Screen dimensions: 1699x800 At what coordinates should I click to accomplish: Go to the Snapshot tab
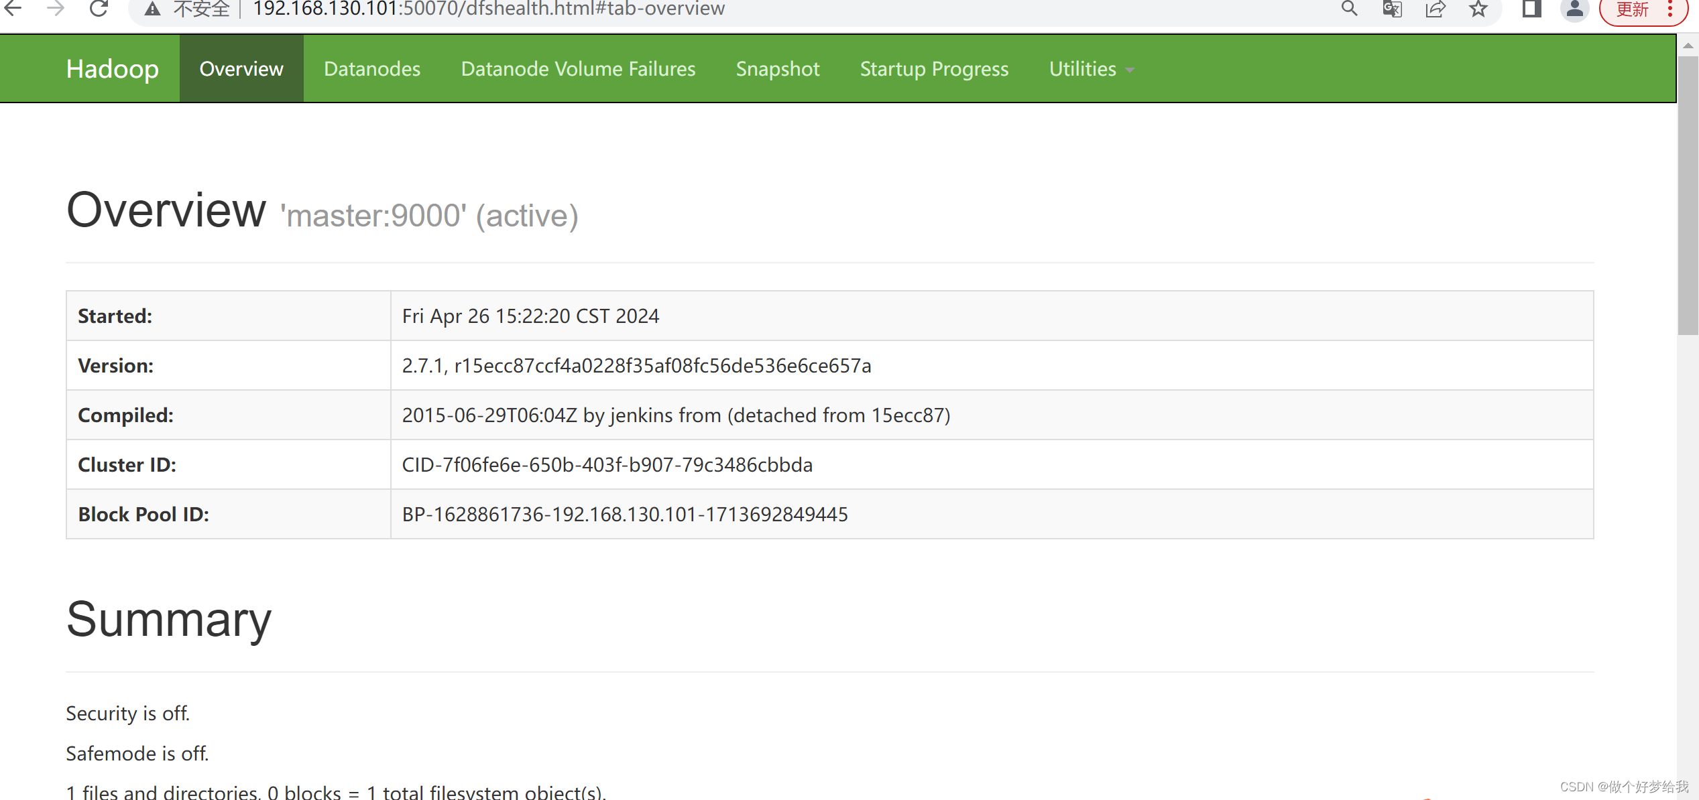(778, 68)
